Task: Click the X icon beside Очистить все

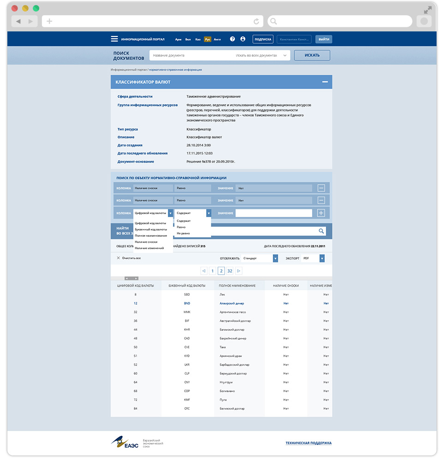Action: click(x=118, y=258)
